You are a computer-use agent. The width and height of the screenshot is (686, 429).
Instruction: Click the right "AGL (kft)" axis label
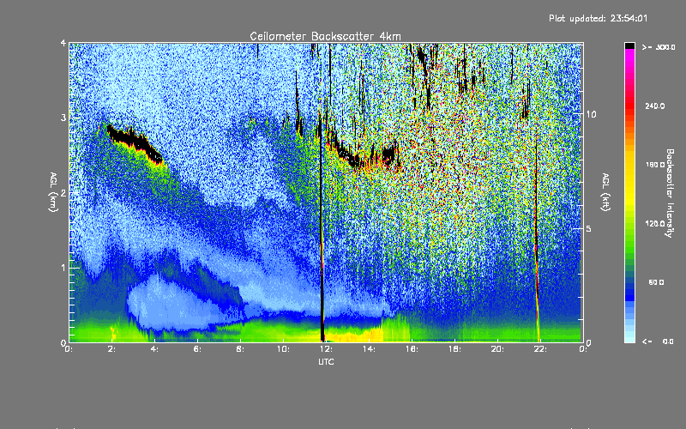pos(605,192)
